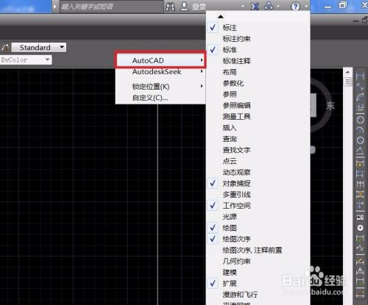Click the Autodesk Exchange X icon

255,7
